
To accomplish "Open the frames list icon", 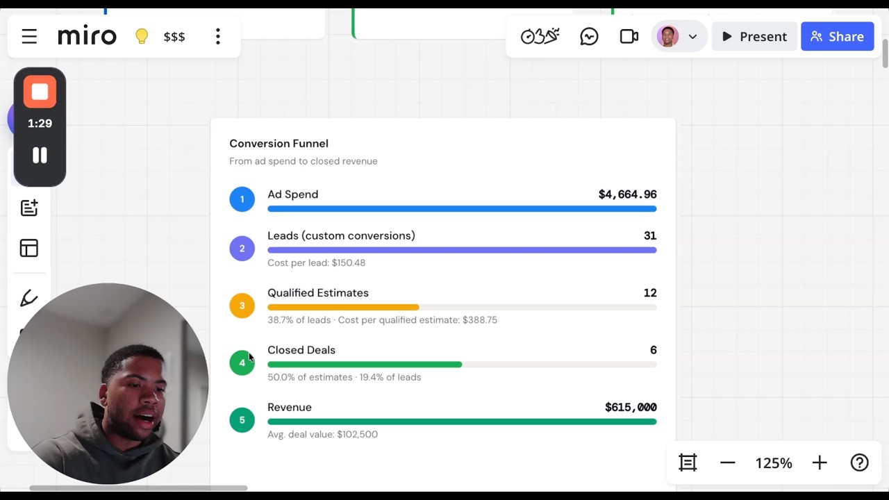I will tap(688, 462).
